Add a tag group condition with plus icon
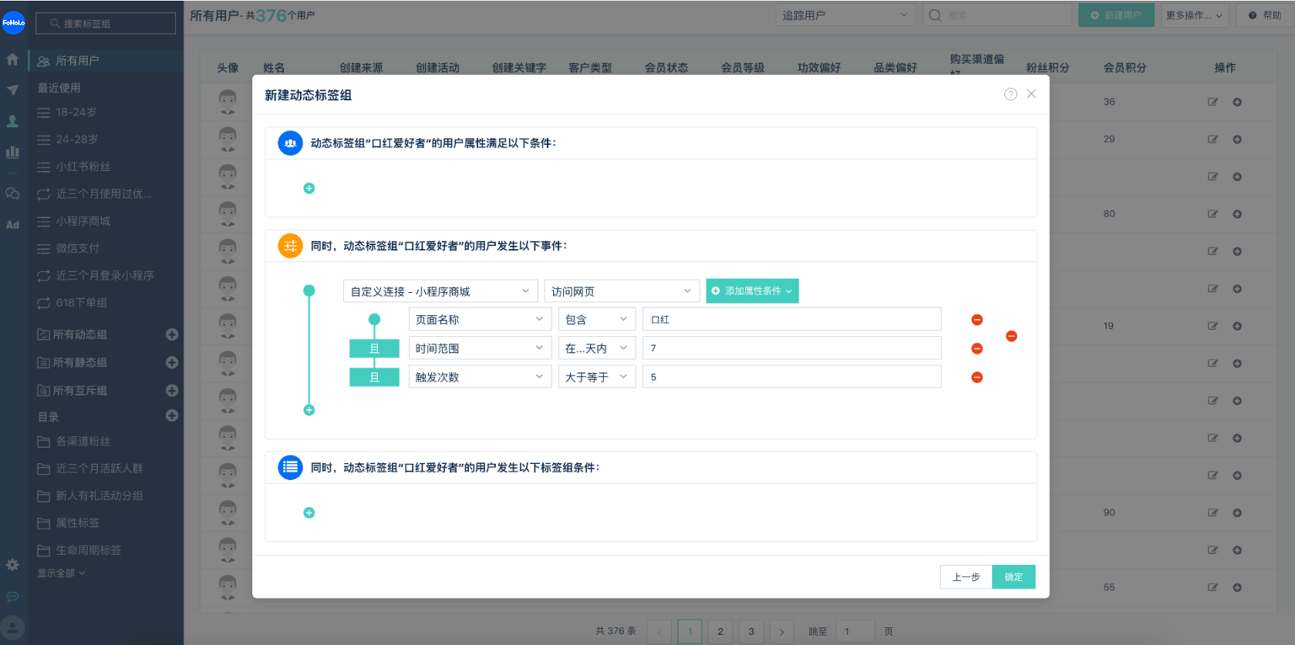Viewport: 1295px width, 645px height. coord(309,513)
